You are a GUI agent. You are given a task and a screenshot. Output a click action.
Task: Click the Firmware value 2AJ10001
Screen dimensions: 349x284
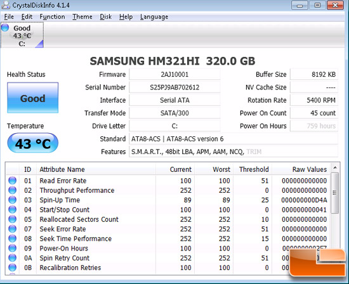click(x=174, y=74)
